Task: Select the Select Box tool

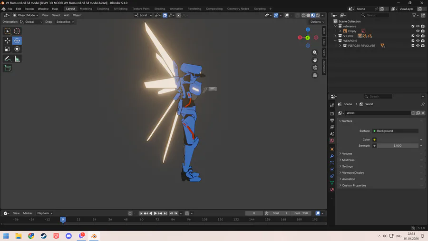Action: click(x=7, y=31)
